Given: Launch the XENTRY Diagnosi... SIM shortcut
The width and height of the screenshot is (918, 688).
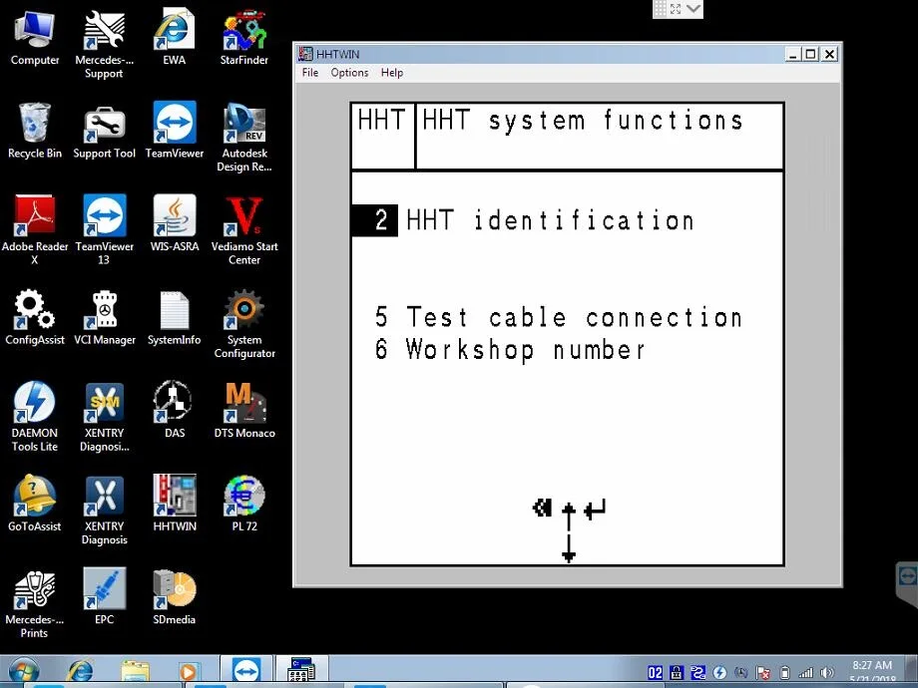Looking at the screenshot, I should tap(104, 417).
